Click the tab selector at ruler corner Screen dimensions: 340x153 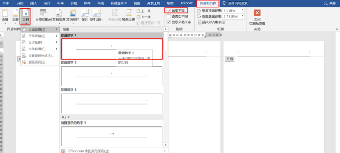(x=1, y=35)
